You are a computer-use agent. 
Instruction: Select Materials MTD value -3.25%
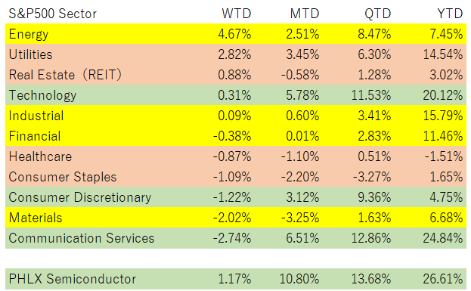point(300,218)
